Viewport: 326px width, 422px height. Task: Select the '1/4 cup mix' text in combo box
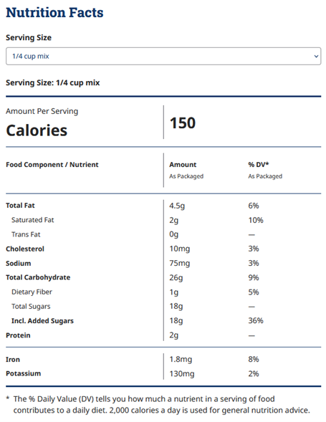[x=31, y=57]
